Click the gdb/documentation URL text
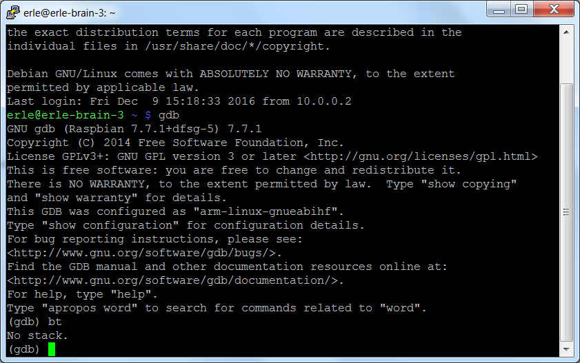 [x=175, y=280]
